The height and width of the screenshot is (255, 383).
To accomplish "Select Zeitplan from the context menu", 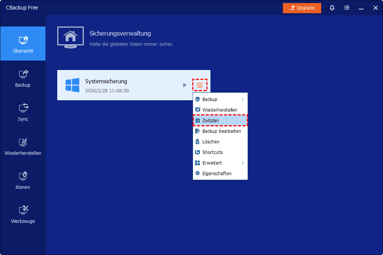I will [220, 121].
